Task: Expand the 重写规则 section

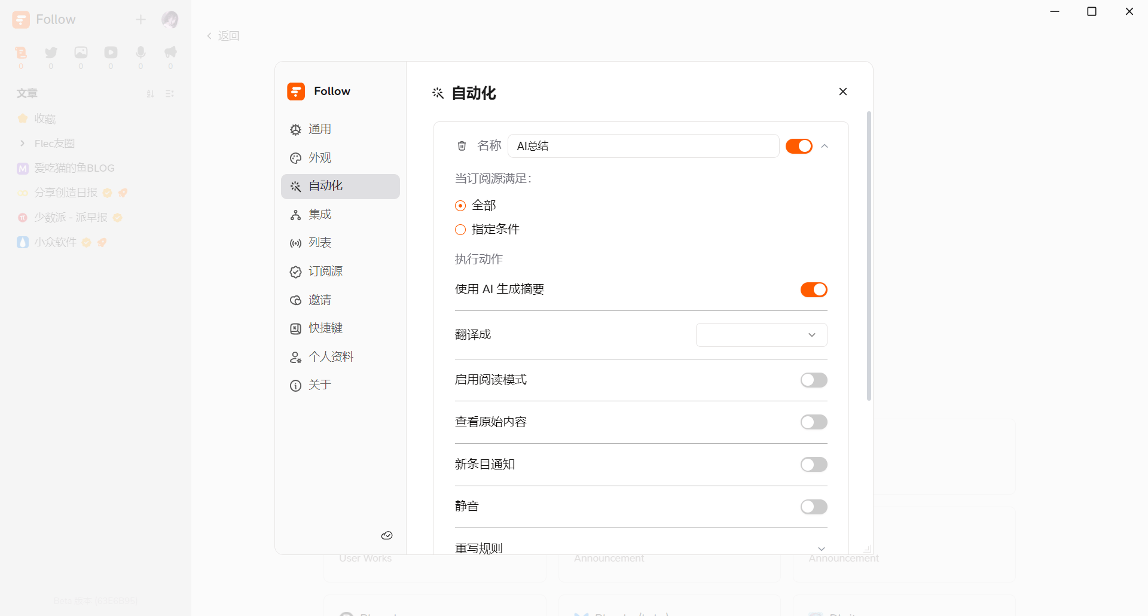Action: 821,548
